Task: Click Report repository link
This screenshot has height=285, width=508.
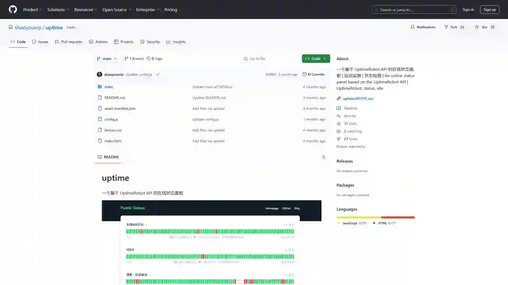Action: [x=351, y=146]
